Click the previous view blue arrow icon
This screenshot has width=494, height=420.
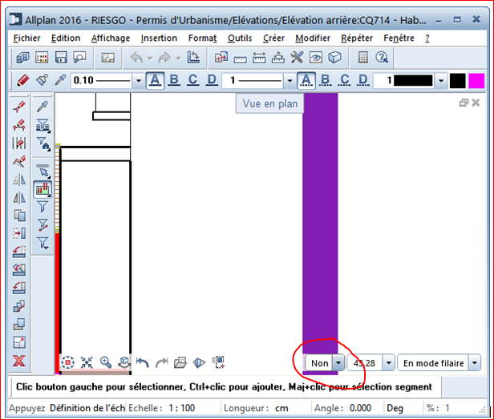click(143, 362)
